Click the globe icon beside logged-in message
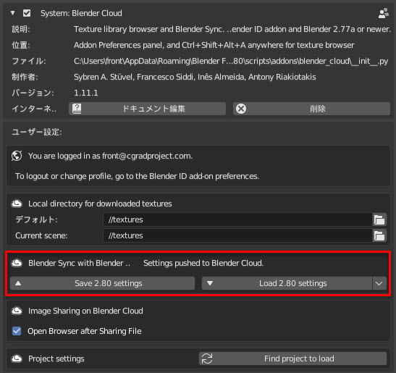 17,156
